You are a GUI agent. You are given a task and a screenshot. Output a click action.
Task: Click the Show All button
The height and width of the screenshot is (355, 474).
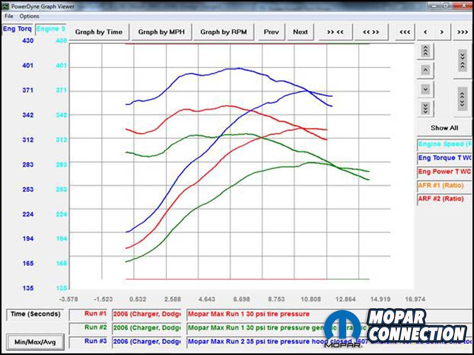tap(444, 128)
